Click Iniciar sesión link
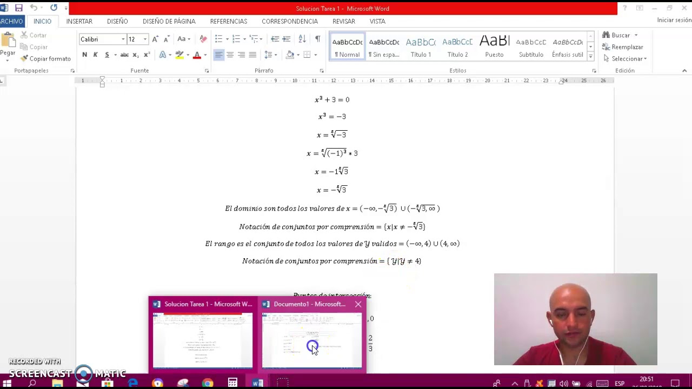The width and height of the screenshot is (692, 389). click(x=674, y=20)
